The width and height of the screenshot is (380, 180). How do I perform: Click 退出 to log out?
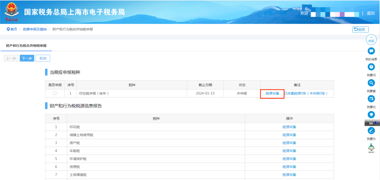[x=371, y=13]
